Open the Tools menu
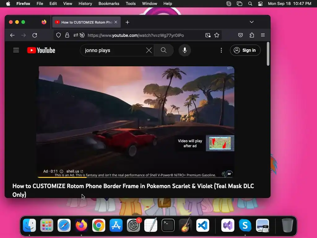The width and height of the screenshot is (317, 238). 131,4
